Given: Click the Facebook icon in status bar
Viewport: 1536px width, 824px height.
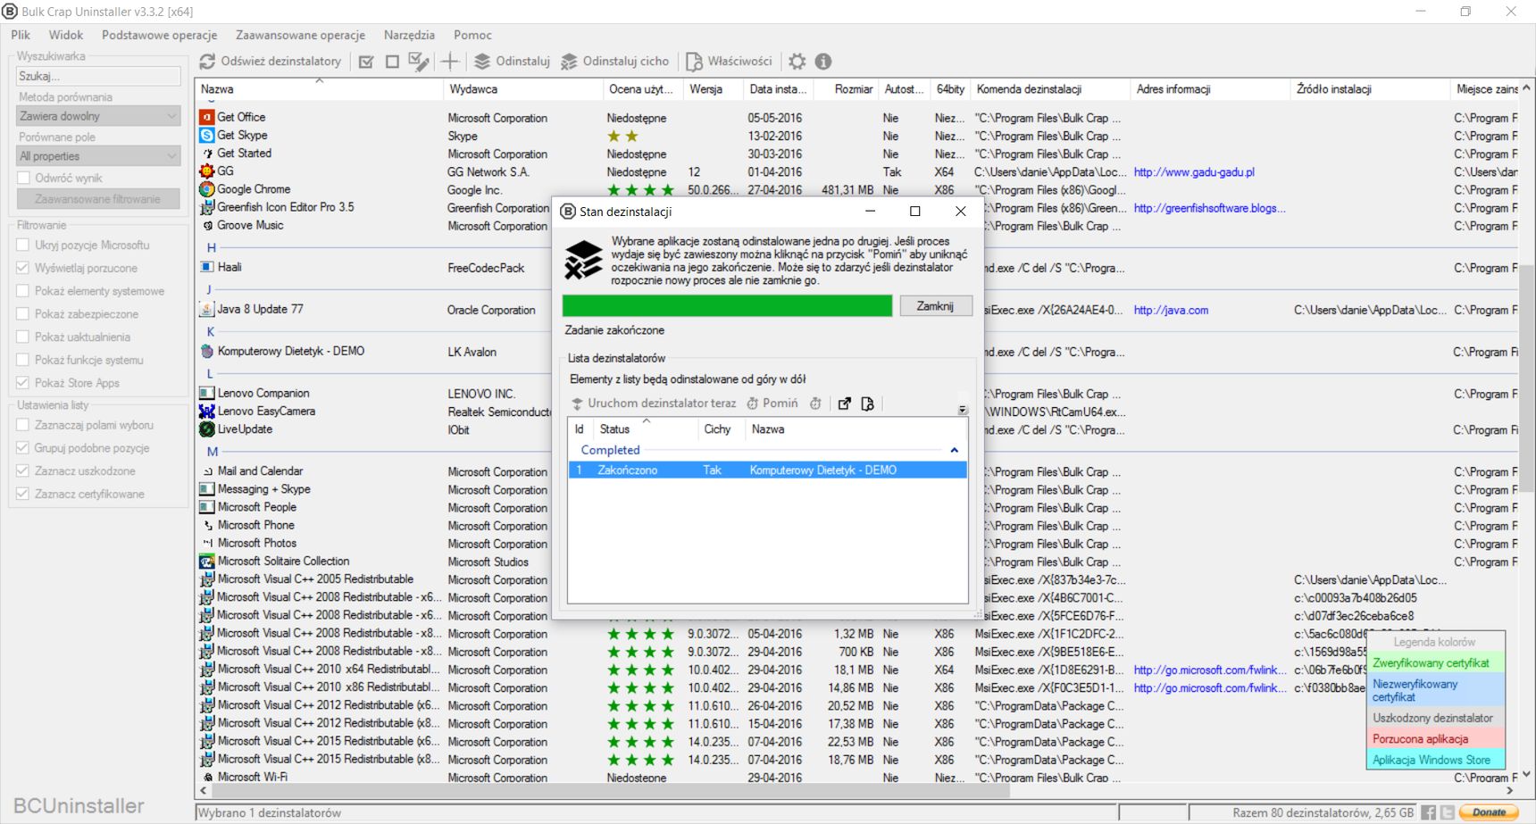Looking at the screenshot, I should coord(1429,812).
